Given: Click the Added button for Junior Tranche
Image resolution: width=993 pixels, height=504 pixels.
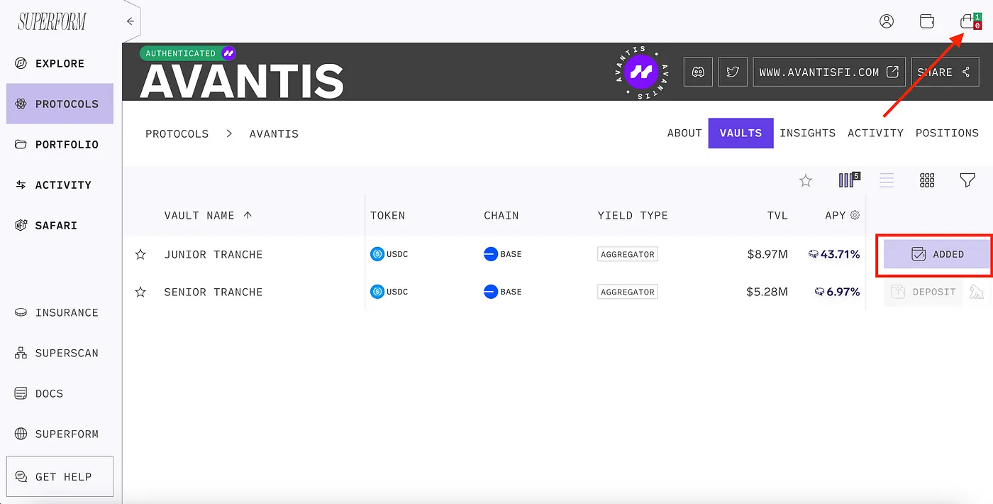Looking at the screenshot, I should pyautogui.click(x=937, y=254).
